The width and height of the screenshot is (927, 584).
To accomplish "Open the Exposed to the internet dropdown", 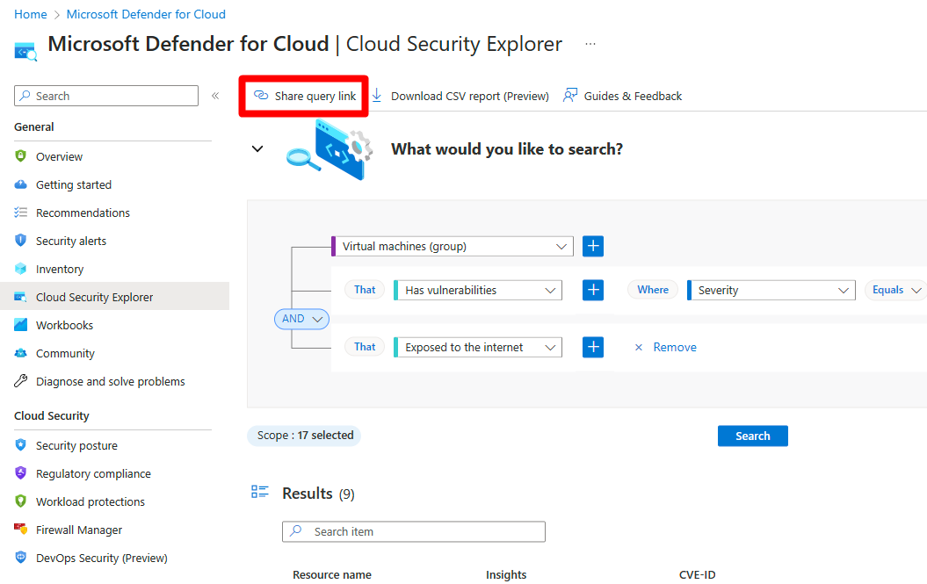I will click(x=478, y=347).
